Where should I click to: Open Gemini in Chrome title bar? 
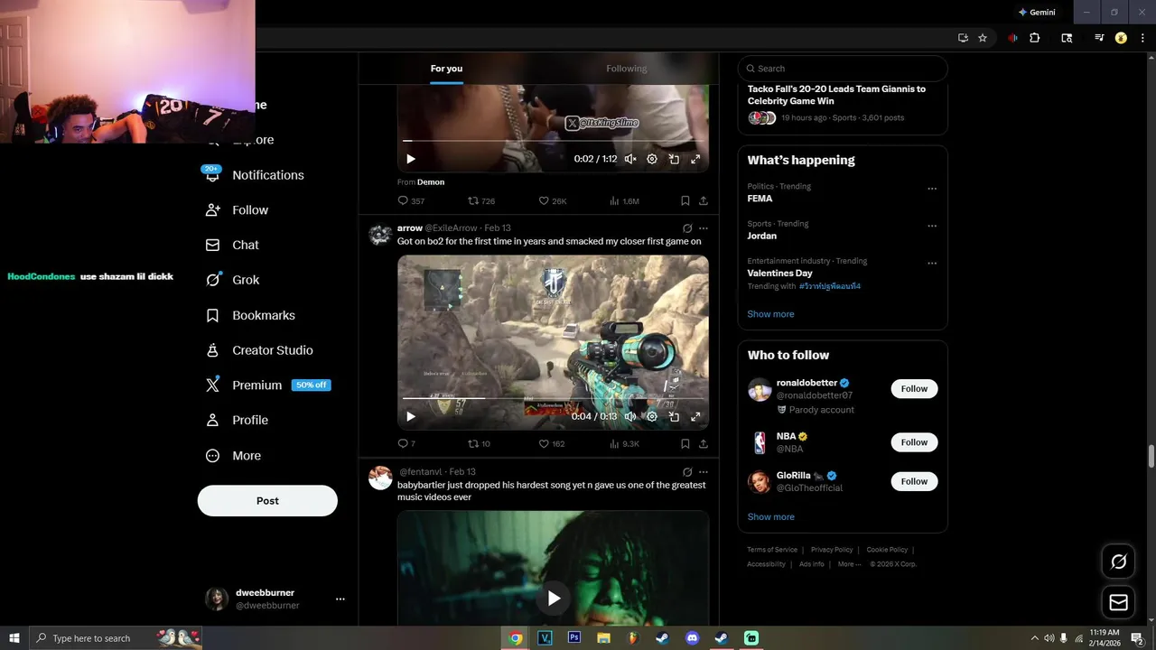(1037, 13)
